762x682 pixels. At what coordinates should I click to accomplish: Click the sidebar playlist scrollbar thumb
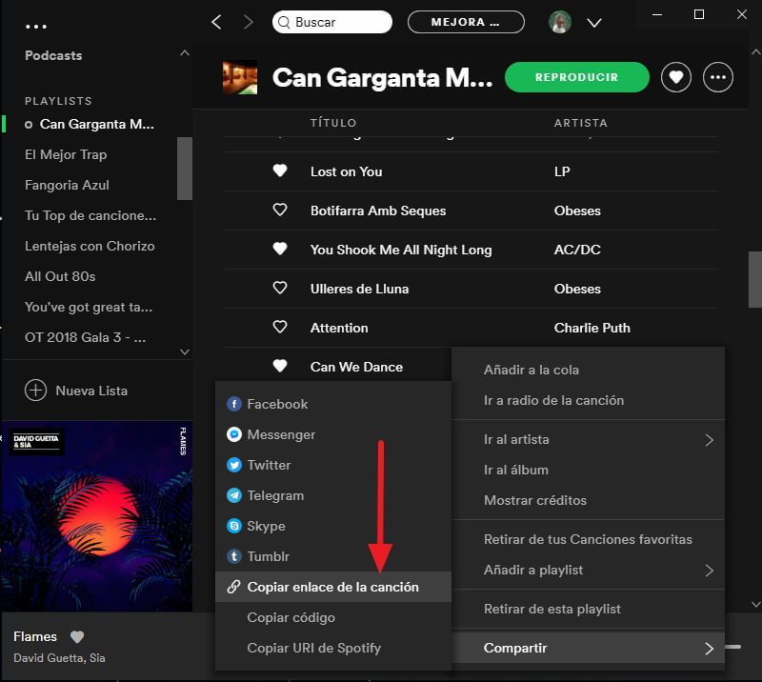point(185,169)
